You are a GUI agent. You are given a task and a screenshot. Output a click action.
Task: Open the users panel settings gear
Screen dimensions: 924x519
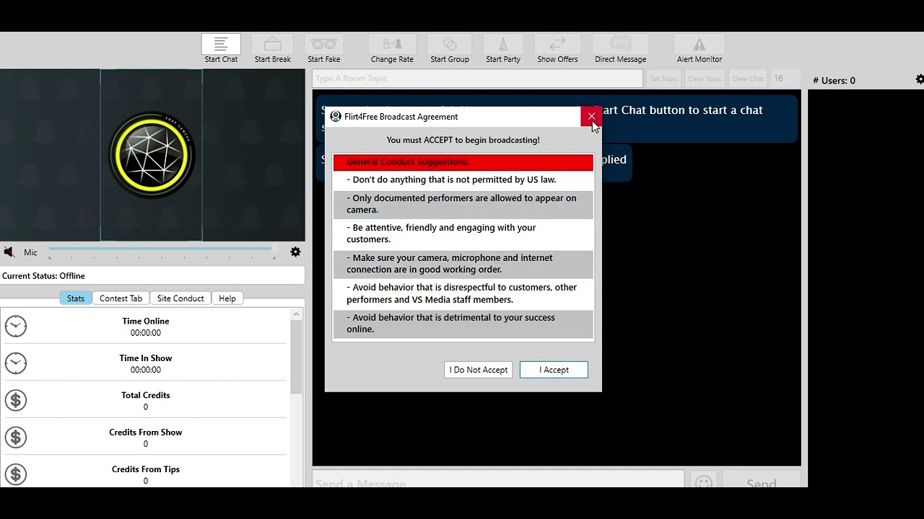[920, 79]
